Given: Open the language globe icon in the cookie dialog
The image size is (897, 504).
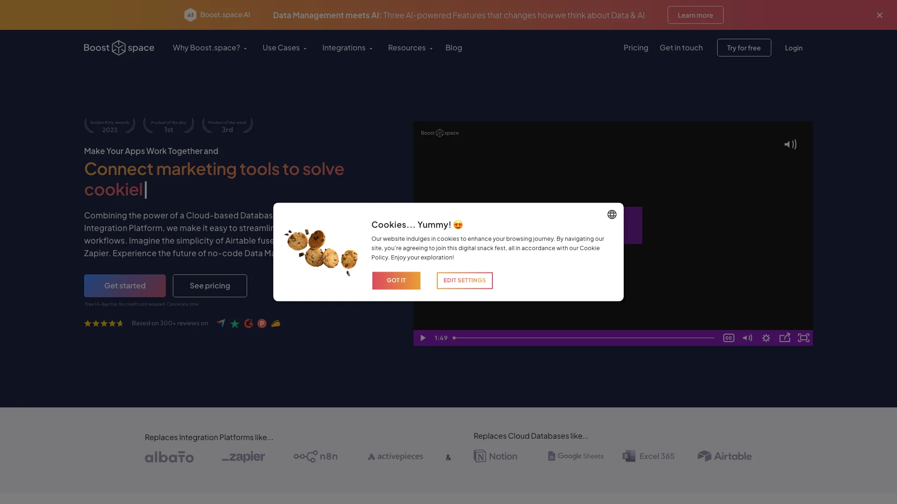Looking at the screenshot, I should click(612, 214).
